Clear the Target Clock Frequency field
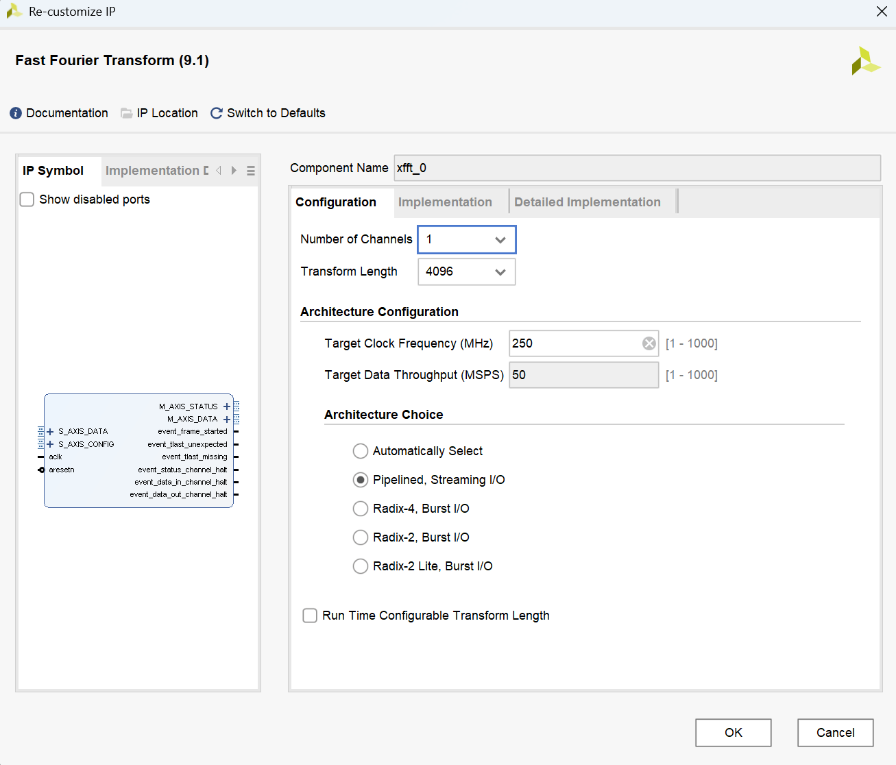 [x=649, y=343]
